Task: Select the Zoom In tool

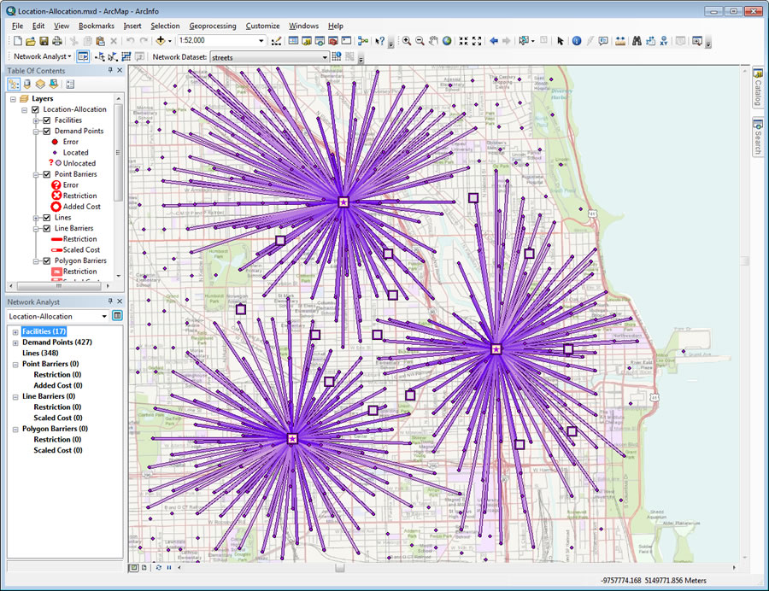Action: tap(407, 41)
